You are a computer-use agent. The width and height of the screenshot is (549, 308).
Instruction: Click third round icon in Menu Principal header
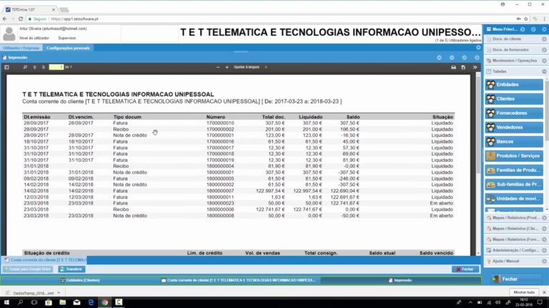(x=545, y=29)
